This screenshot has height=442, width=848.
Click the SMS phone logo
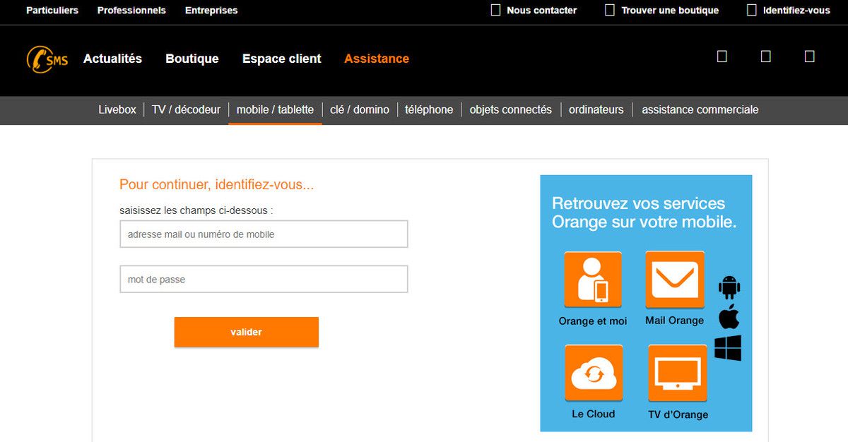[47, 59]
